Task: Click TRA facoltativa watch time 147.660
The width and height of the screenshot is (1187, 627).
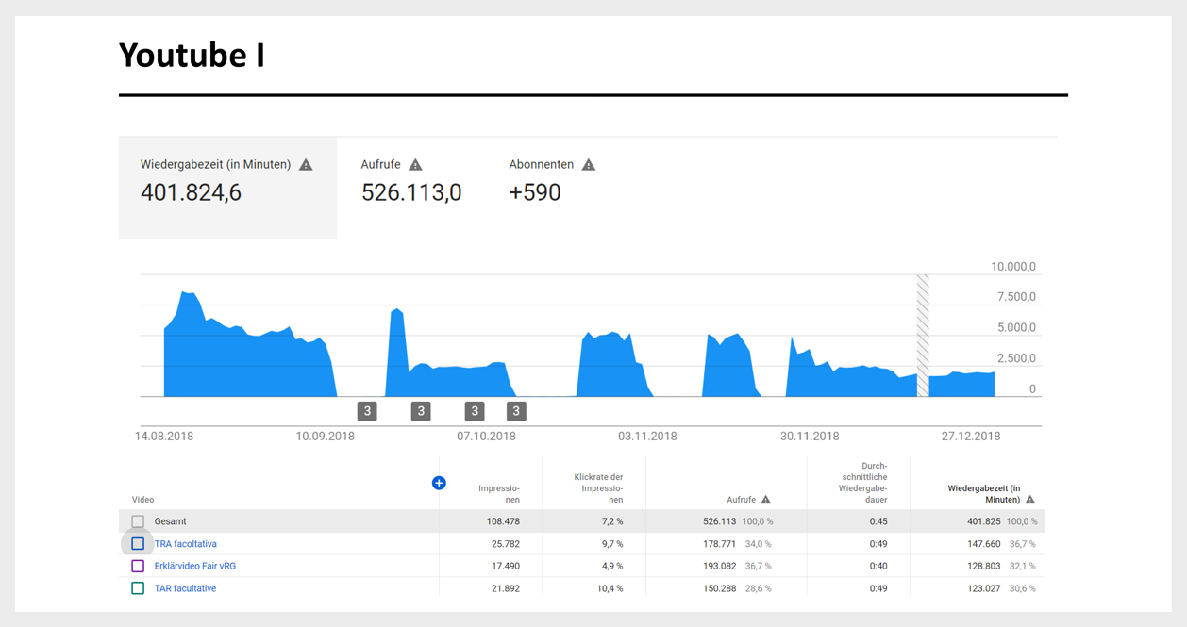Action: pos(984,544)
